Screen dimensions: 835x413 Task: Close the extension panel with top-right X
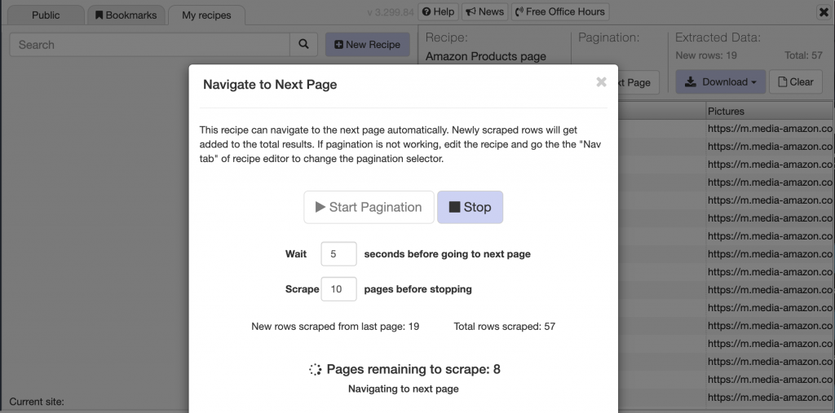click(x=823, y=11)
